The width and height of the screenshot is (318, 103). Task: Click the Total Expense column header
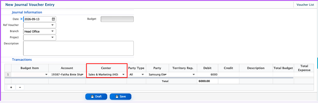click(x=304, y=68)
